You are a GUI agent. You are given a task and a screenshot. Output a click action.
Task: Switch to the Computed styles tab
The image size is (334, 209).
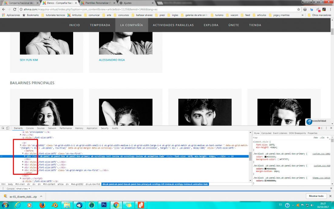click(x=266, y=133)
